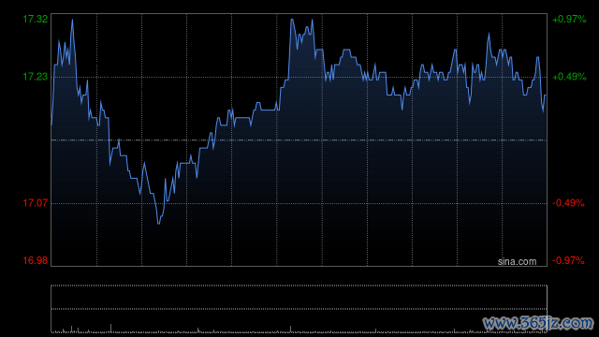Image resolution: width=599 pixels, height=337 pixels.
Task: Click the -0.49% percentage label
Action: pyautogui.click(x=568, y=203)
